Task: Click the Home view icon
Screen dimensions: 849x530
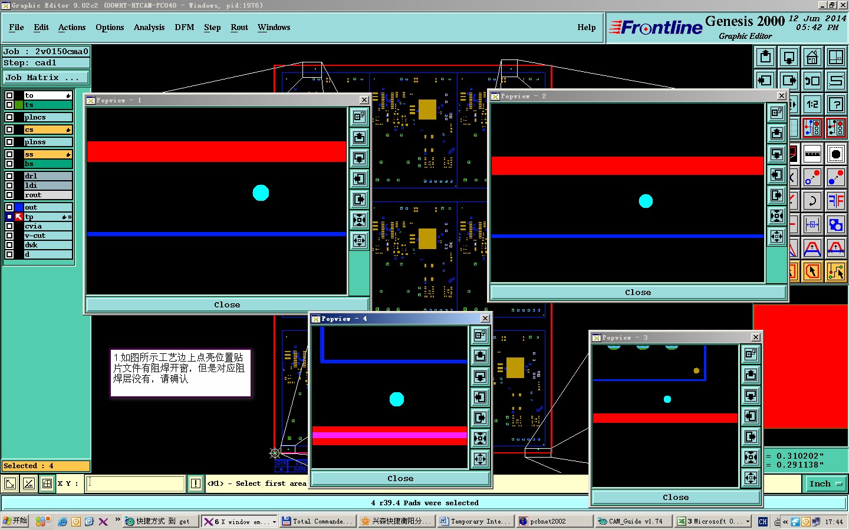Action: click(x=812, y=57)
